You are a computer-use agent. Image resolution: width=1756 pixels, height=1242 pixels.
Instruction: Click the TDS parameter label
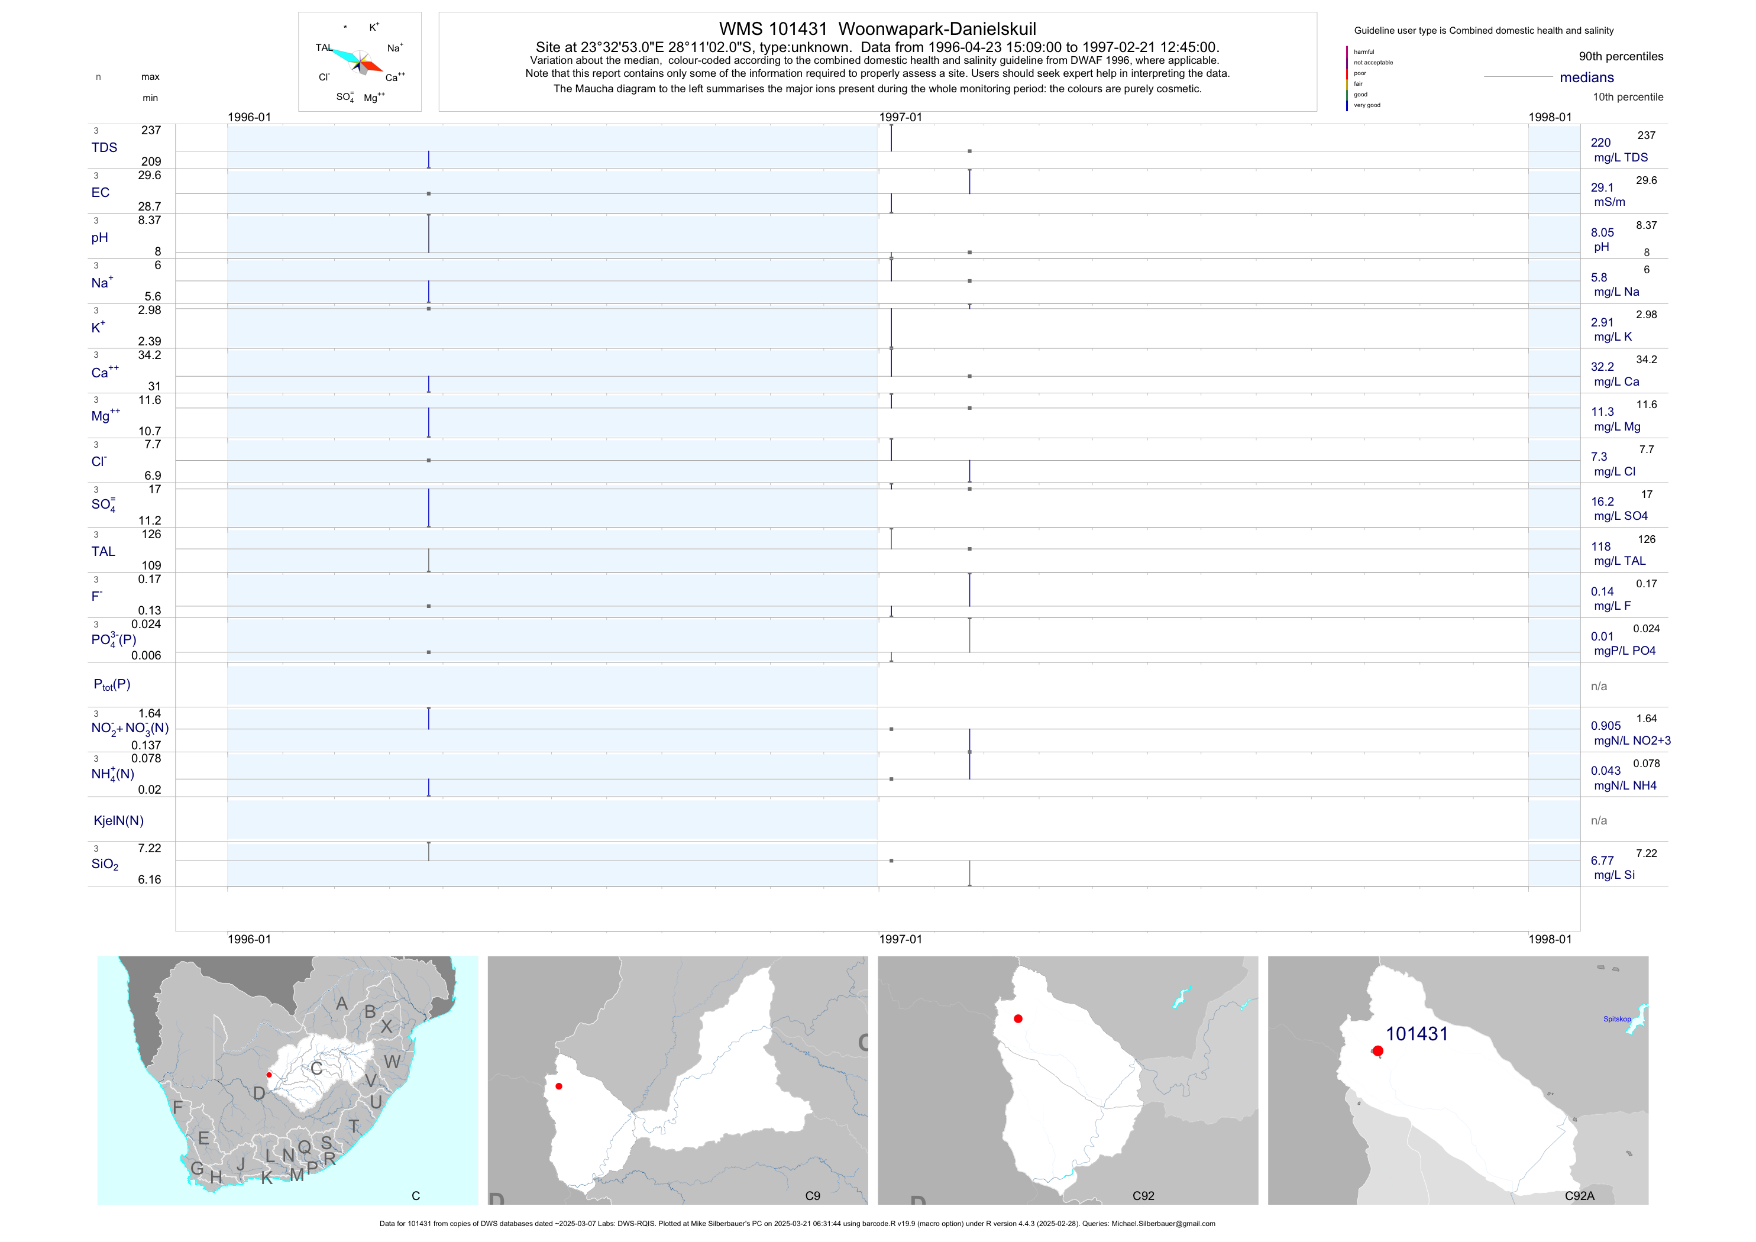tap(104, 148)
